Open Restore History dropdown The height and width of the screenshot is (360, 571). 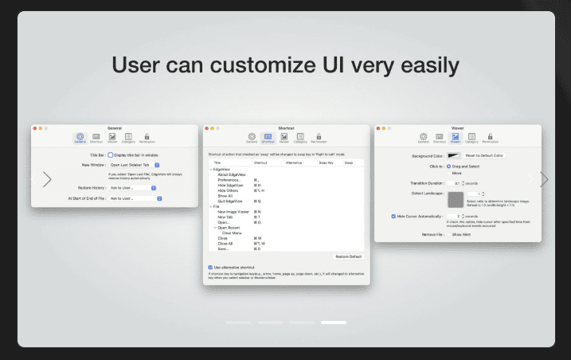click(132, 188)
